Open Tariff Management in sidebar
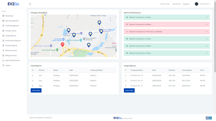Screen dimensions: 216x121 [x=12, y=26]
